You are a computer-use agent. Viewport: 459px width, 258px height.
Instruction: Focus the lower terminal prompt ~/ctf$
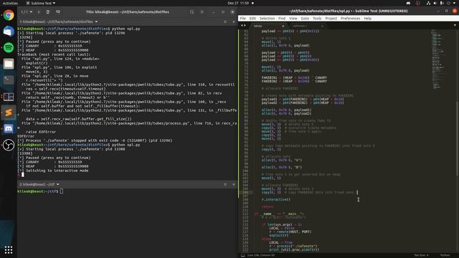40,191
